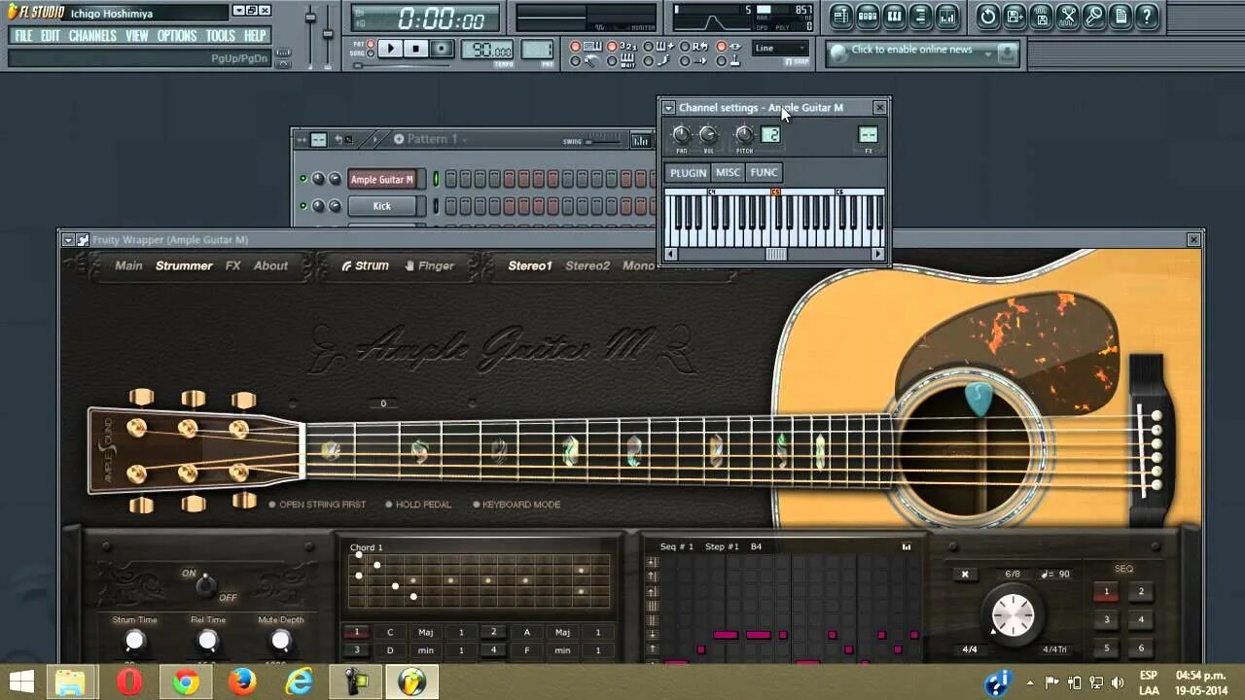The image size is (1245, 700).
Task: Open the Playlist window from the toolbar
Action: pyautogui.click(x=841, y=17)
